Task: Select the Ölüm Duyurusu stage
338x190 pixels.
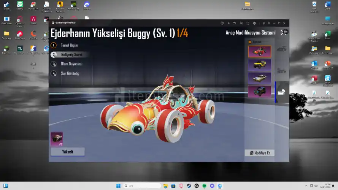Action: pos(71,64)
